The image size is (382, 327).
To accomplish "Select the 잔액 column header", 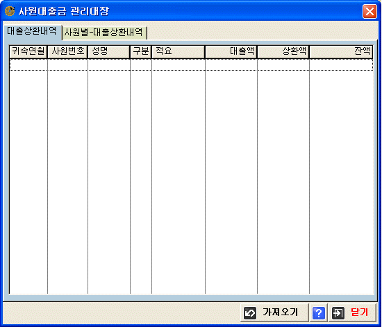I will point(341,51).
